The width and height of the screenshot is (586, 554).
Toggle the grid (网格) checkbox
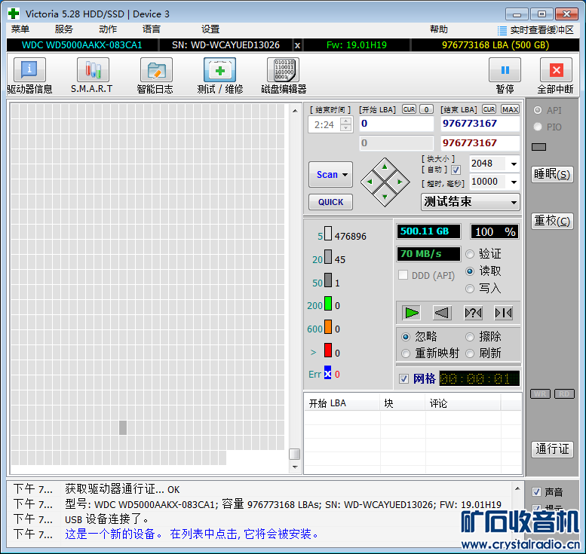[403, 379]
